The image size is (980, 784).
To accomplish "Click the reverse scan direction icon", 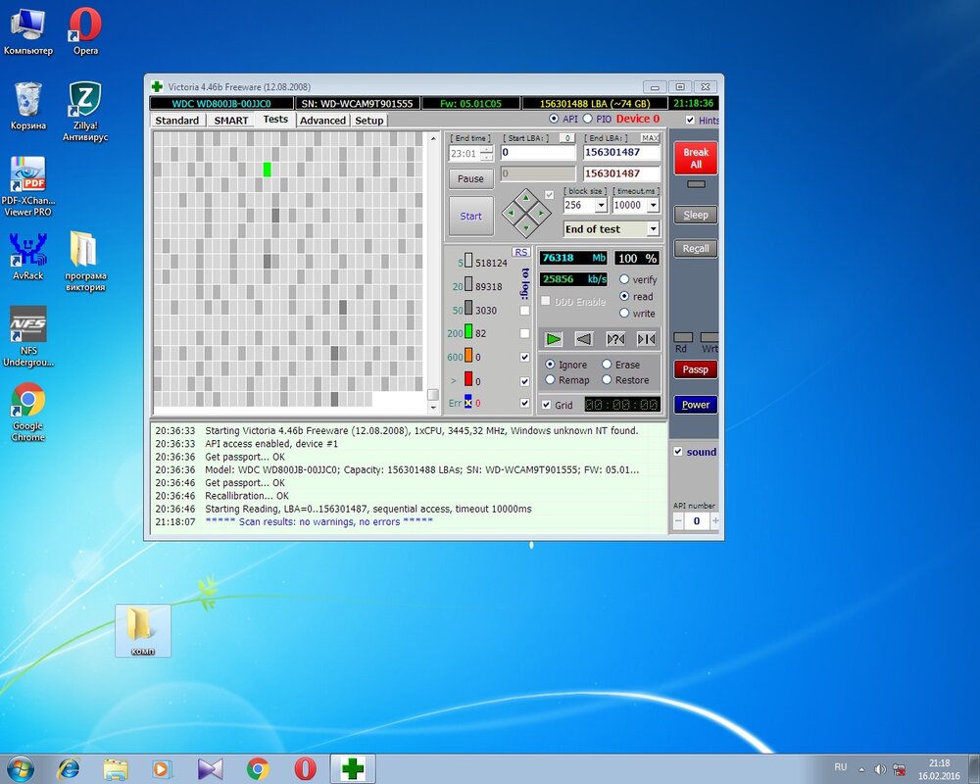I will pos(584,339).
